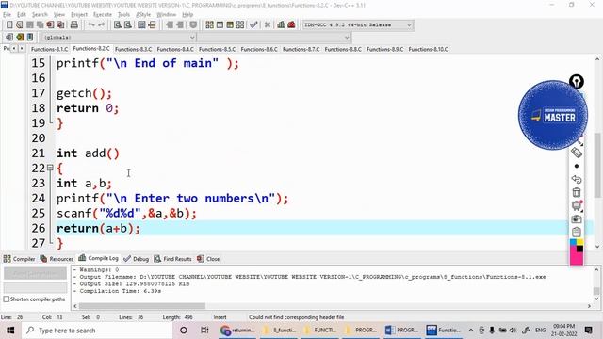
Task: Pick the cyan annotation color
Action: coord(573,242)
